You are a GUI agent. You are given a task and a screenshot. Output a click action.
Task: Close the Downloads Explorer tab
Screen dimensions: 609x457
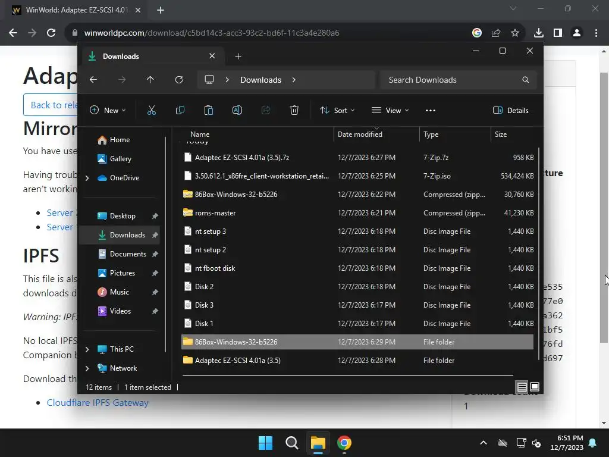212,56
